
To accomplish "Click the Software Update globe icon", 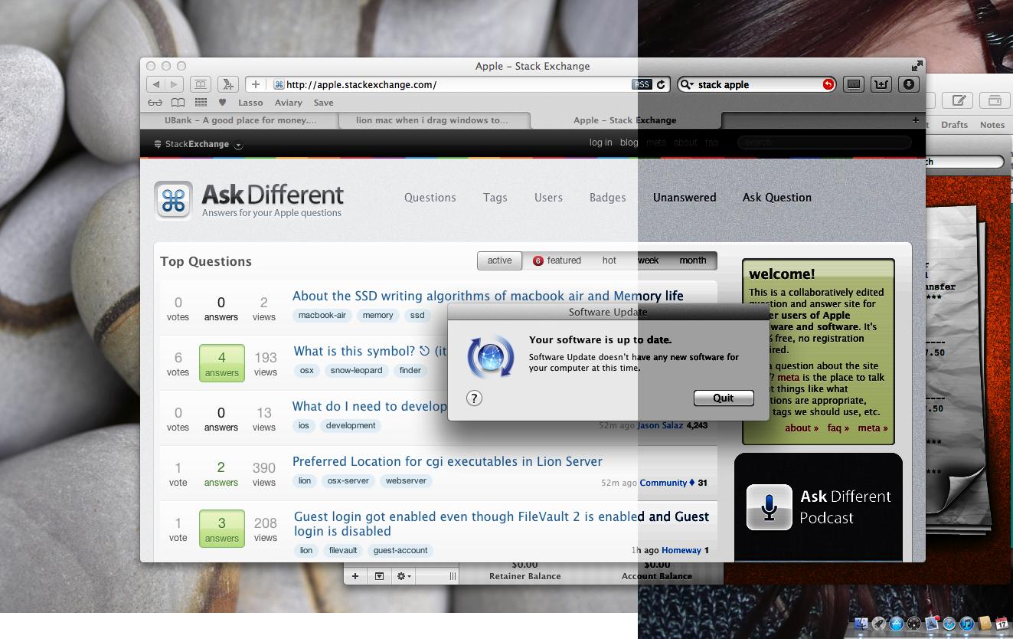I will point(491,356).
